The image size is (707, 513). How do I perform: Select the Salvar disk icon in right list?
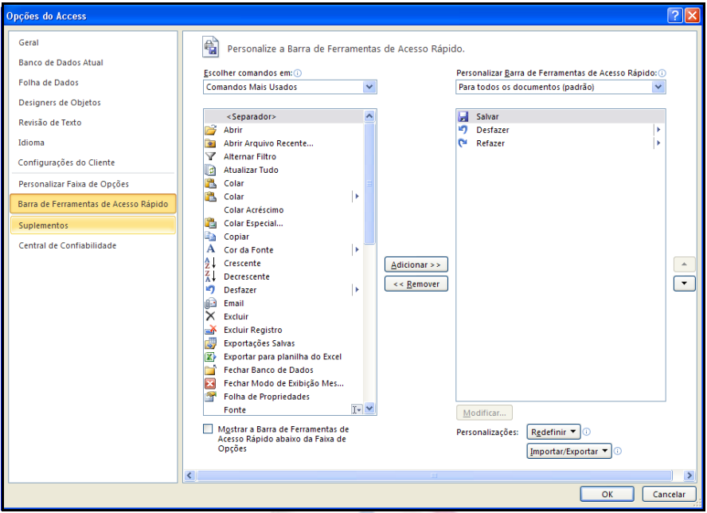tap(463, 117)
